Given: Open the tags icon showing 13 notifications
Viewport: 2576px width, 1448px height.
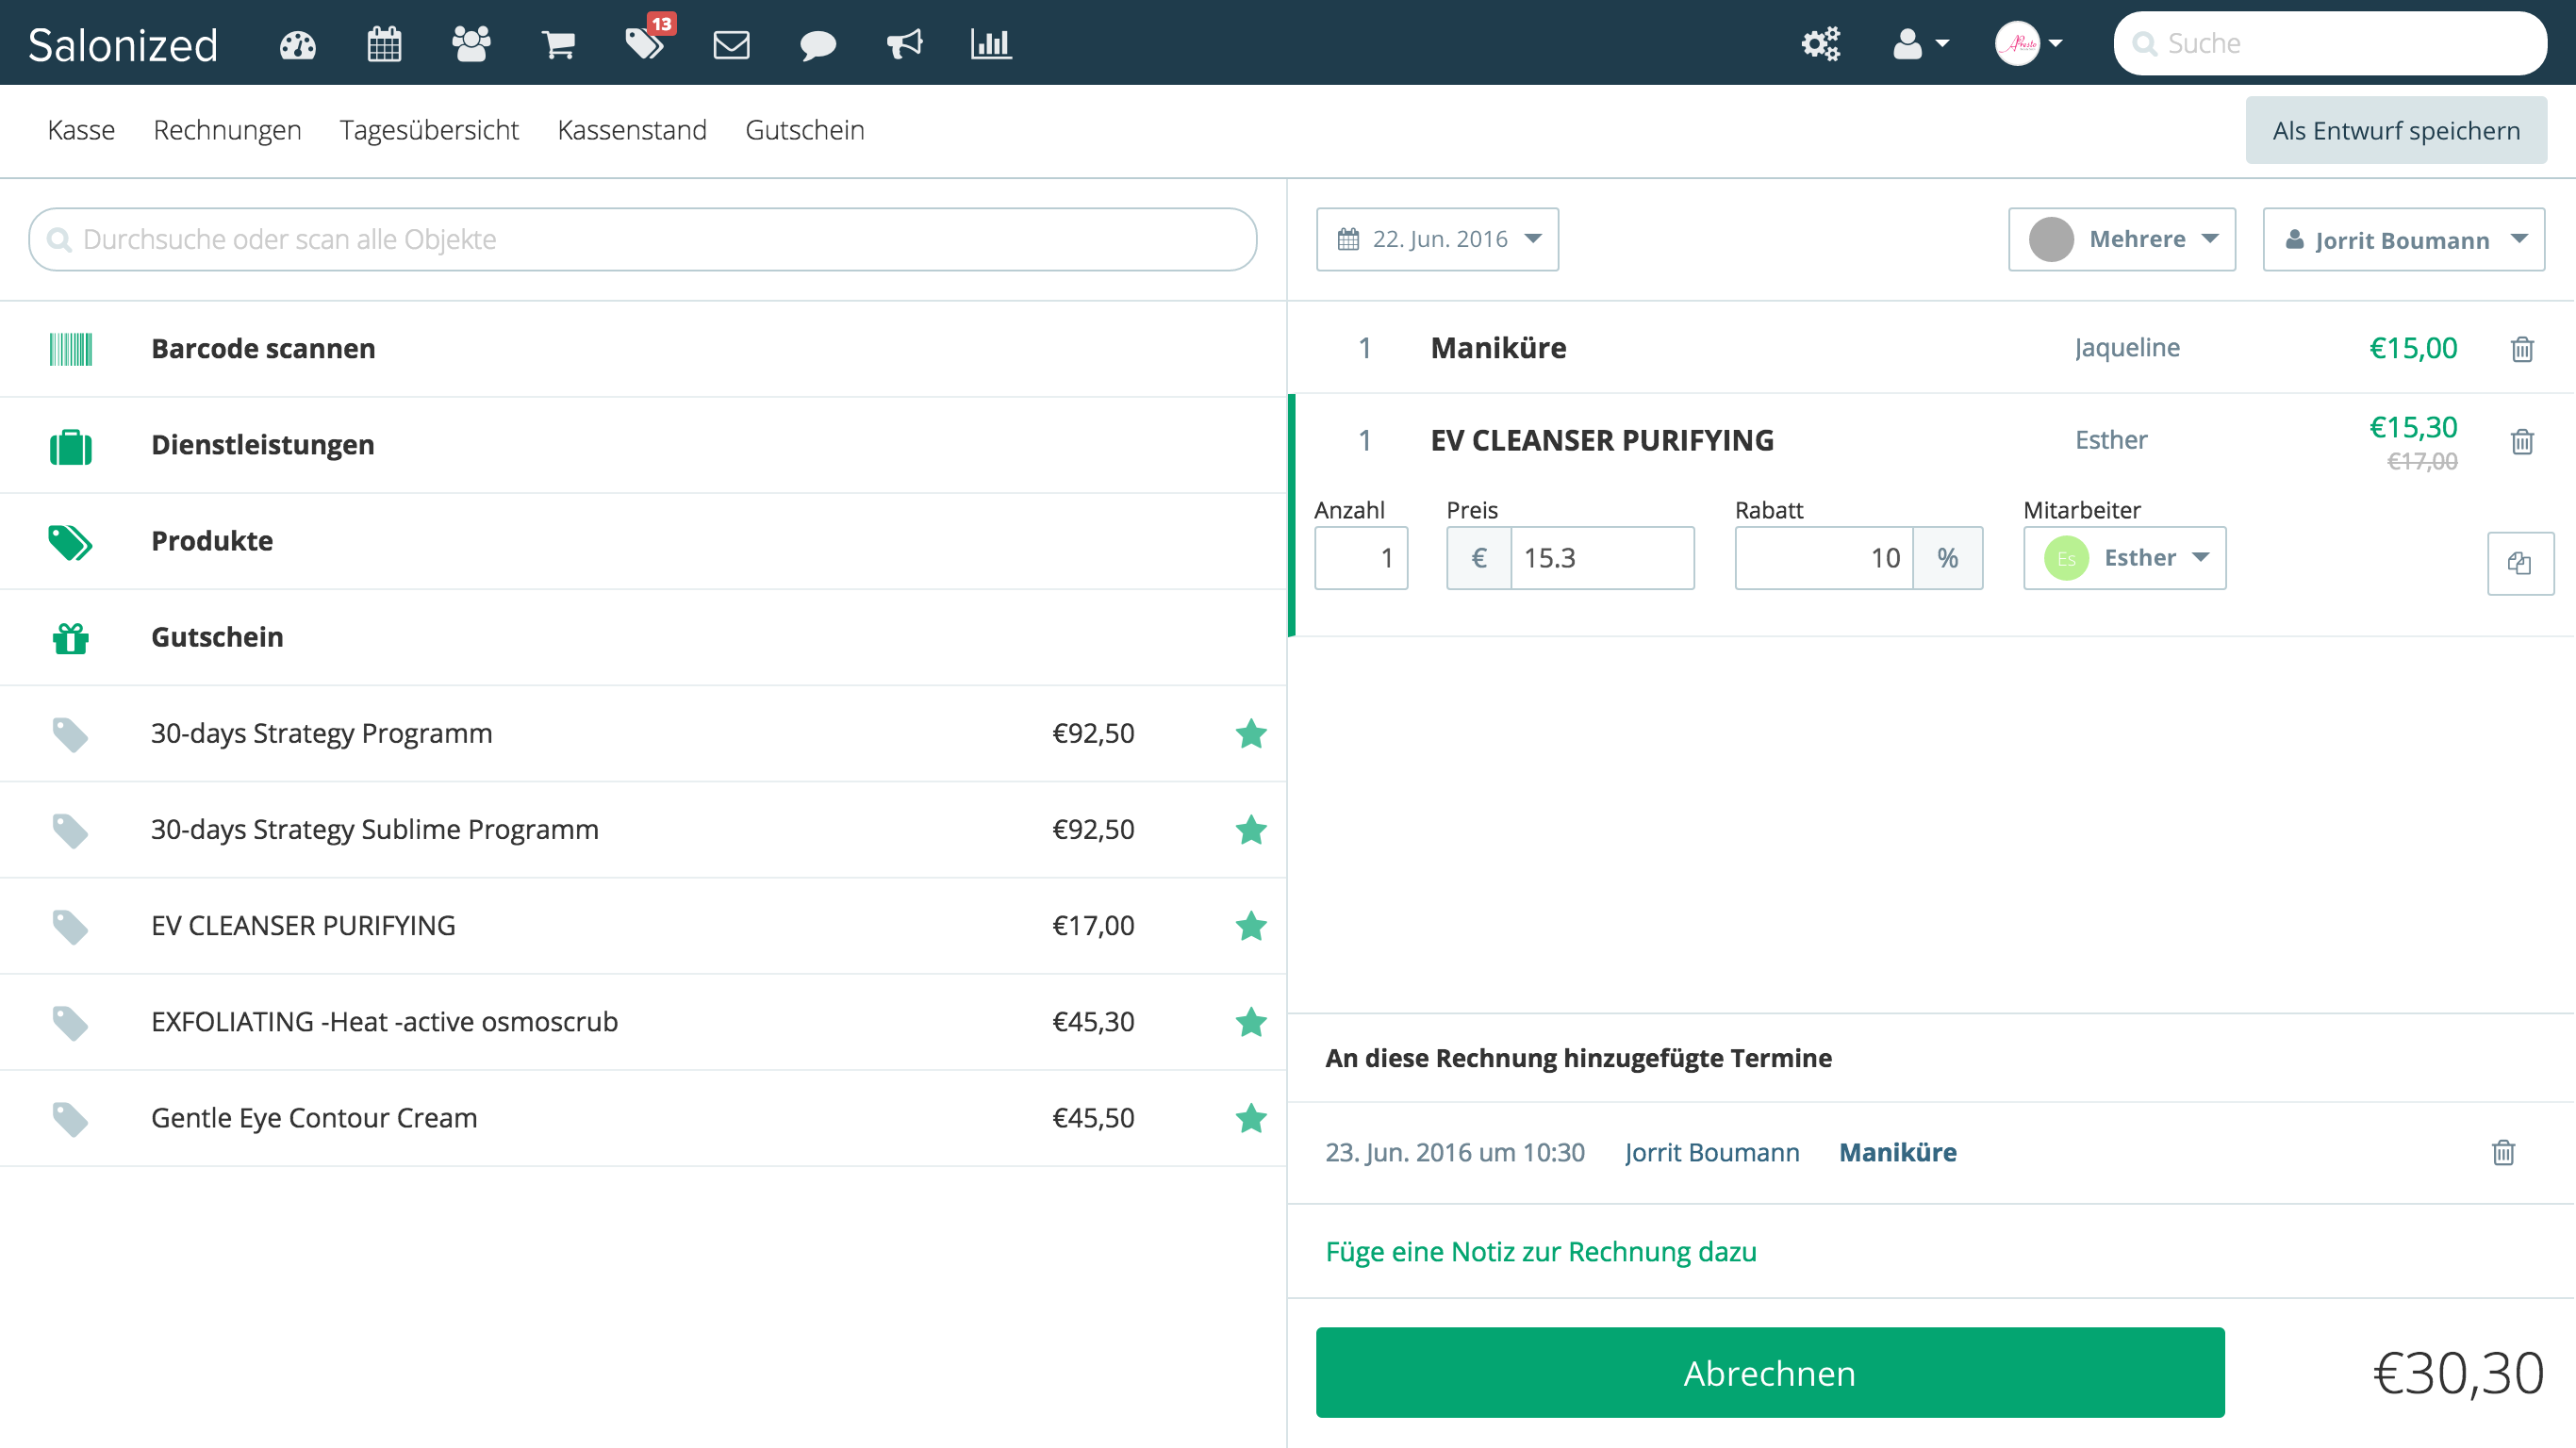Looking at the screenshot, I should (645, 45).
